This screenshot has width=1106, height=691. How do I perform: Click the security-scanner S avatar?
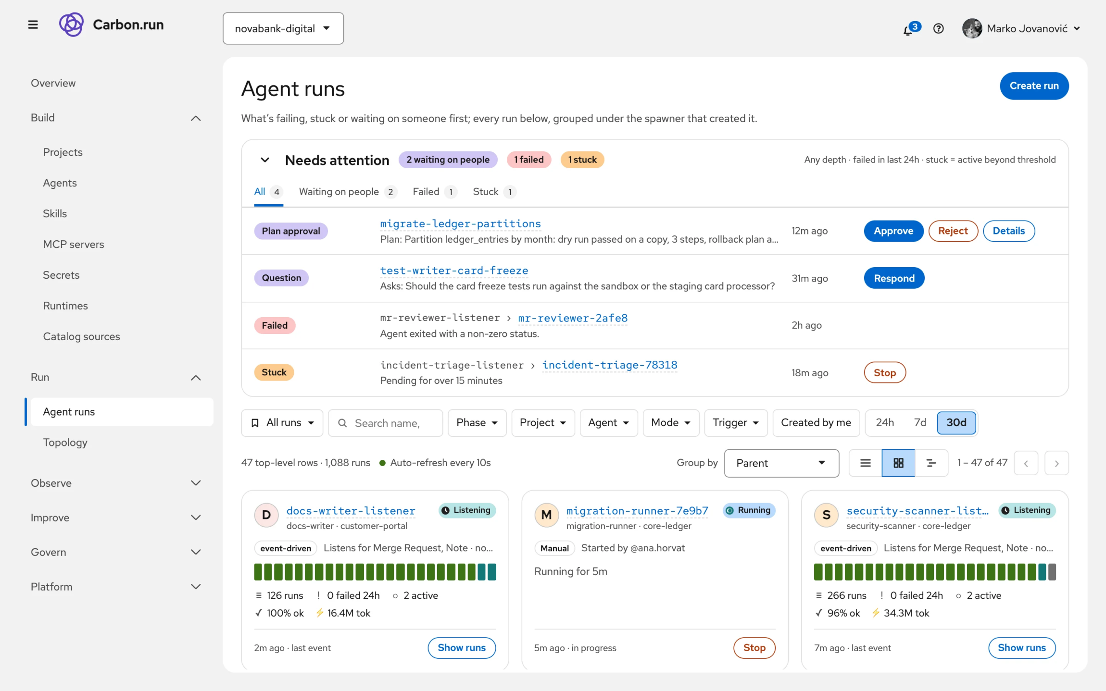tap(826, 515)
